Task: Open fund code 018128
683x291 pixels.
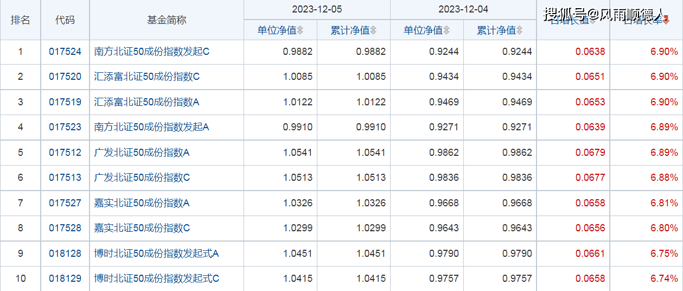Action: (65, 254)
